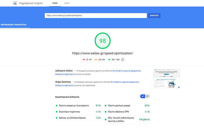The width and height of the screenshot is (204, 128).
Task: Click the 110 χλστ.δ. value
Action: tap(144, 119)
